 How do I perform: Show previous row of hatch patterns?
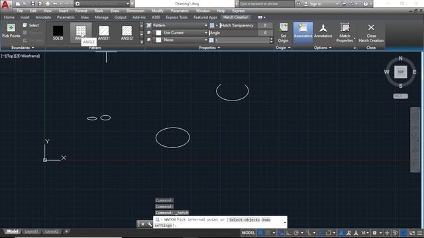[141, 26]
